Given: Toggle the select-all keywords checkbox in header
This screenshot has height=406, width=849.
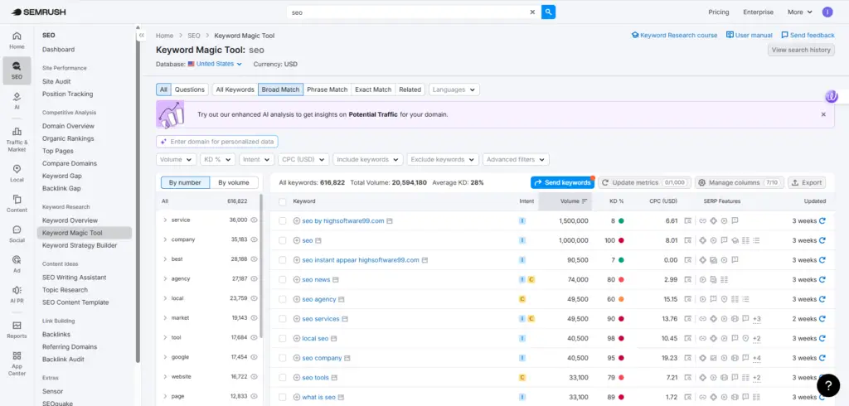Looking at the screenshot, I should (x=282, y=201).
